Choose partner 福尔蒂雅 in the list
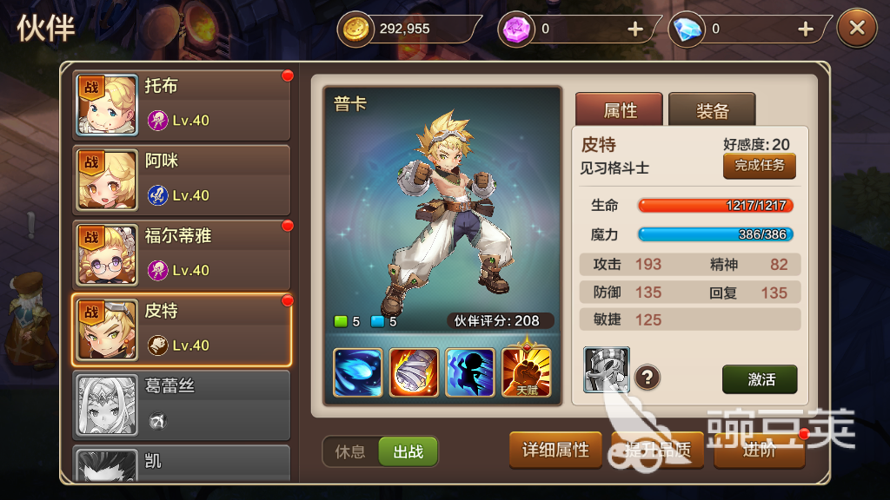 pos(182,255)
